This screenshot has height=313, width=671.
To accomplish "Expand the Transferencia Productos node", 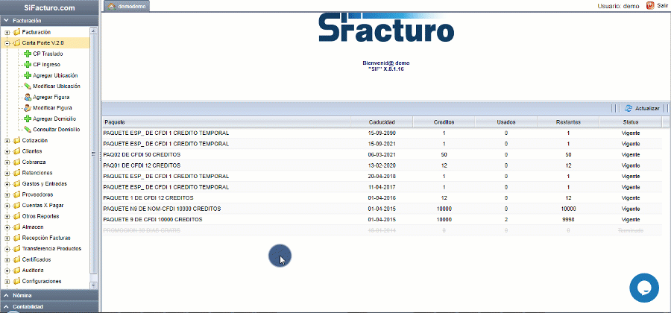I will coord(7,249).
